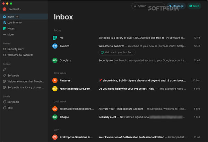Image resolution: width=208 pixels, height=142 pixels.
Task: Select the Softpedia label under Labels
Action: pyautogui.click(x=13, y=102)
